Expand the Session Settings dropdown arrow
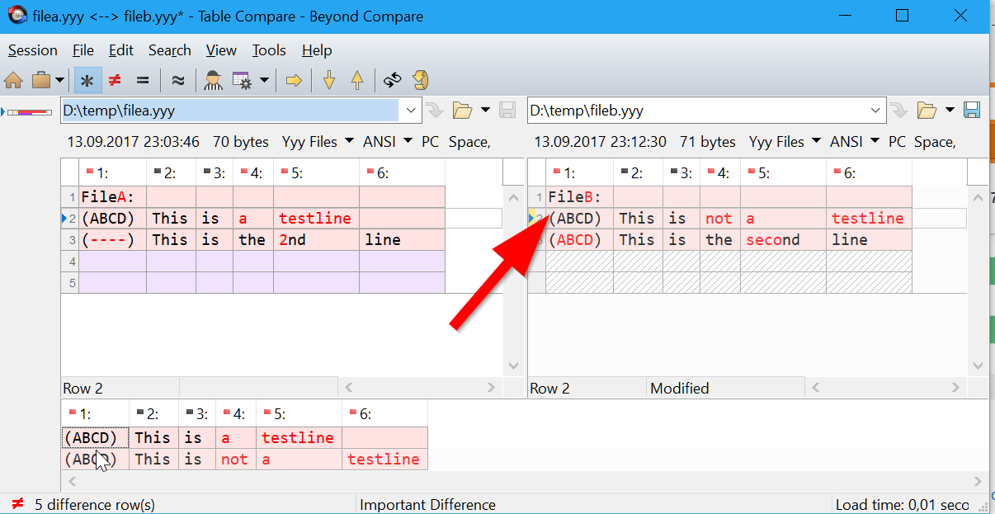This screenshot has width=995, height=514. tap(263, 80)
